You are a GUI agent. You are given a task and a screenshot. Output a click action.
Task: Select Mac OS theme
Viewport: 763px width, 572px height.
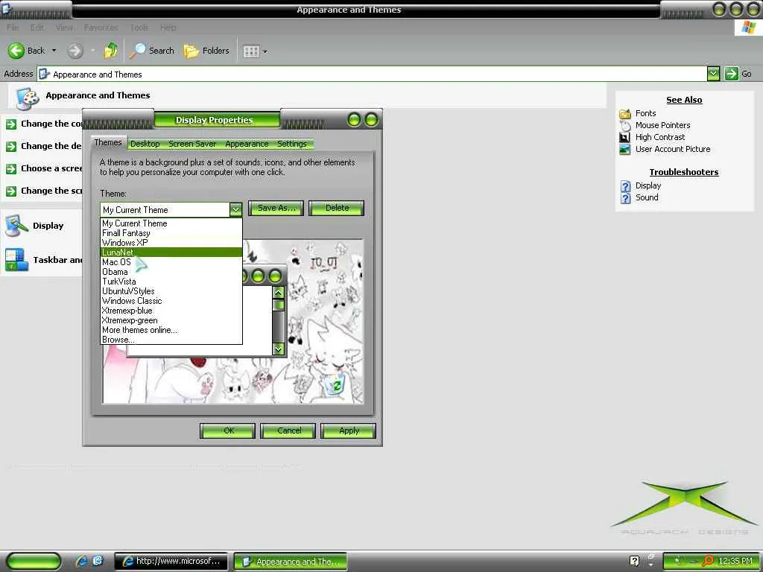pyautogui.click(x=171, y=262)
